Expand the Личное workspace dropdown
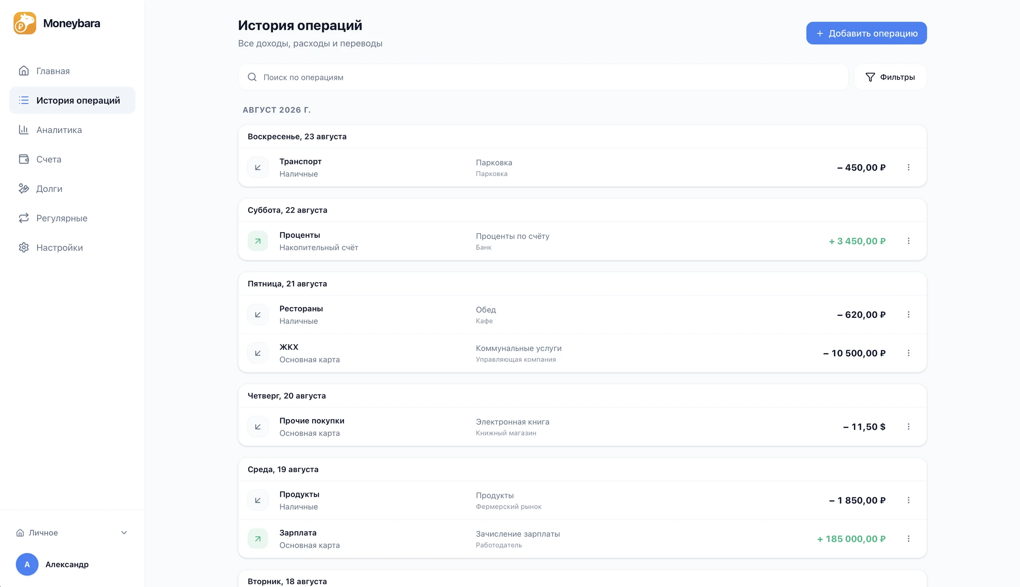The width and height of the screenshot is (1020, 587). pos(72,533)
